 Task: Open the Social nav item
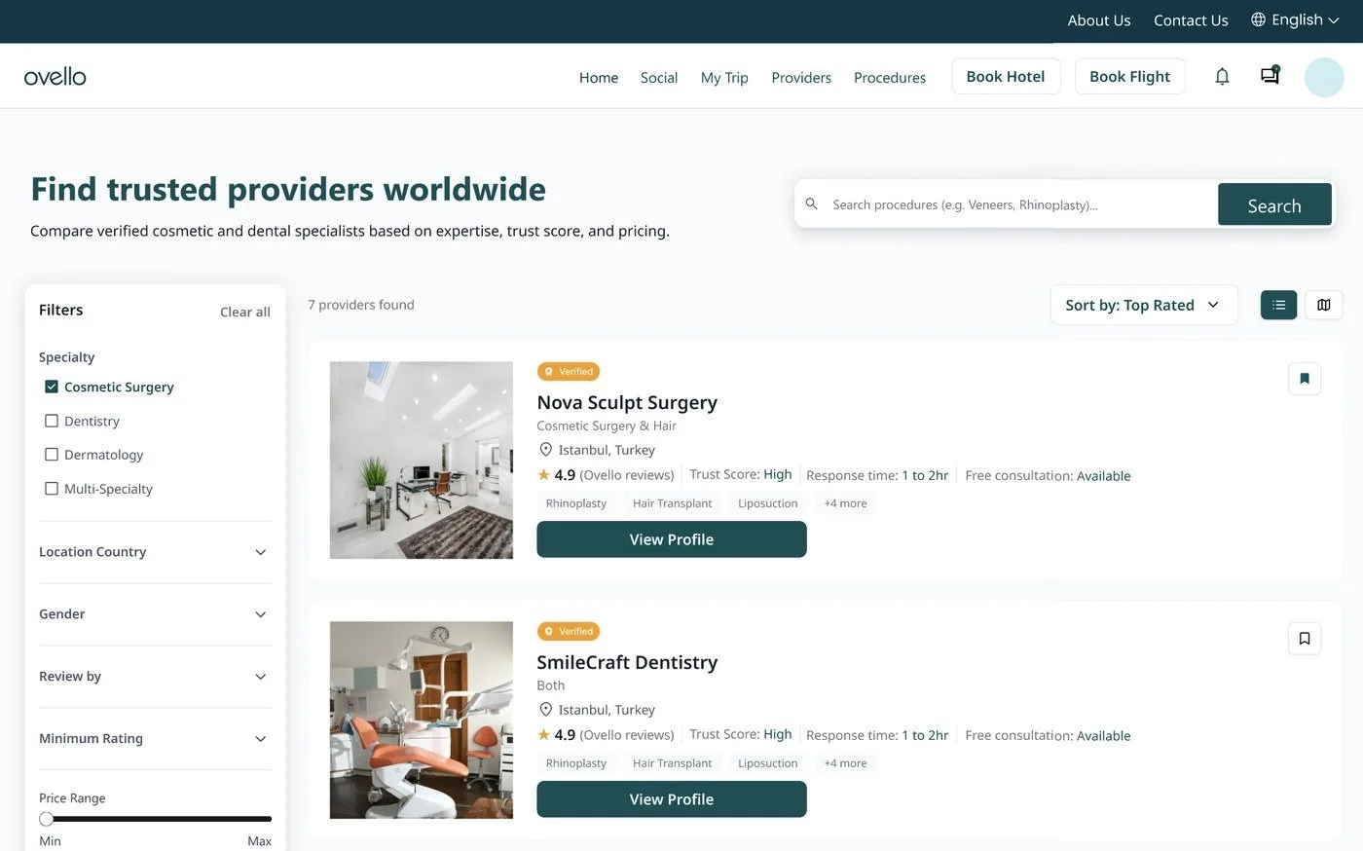[x=659, y=77]
